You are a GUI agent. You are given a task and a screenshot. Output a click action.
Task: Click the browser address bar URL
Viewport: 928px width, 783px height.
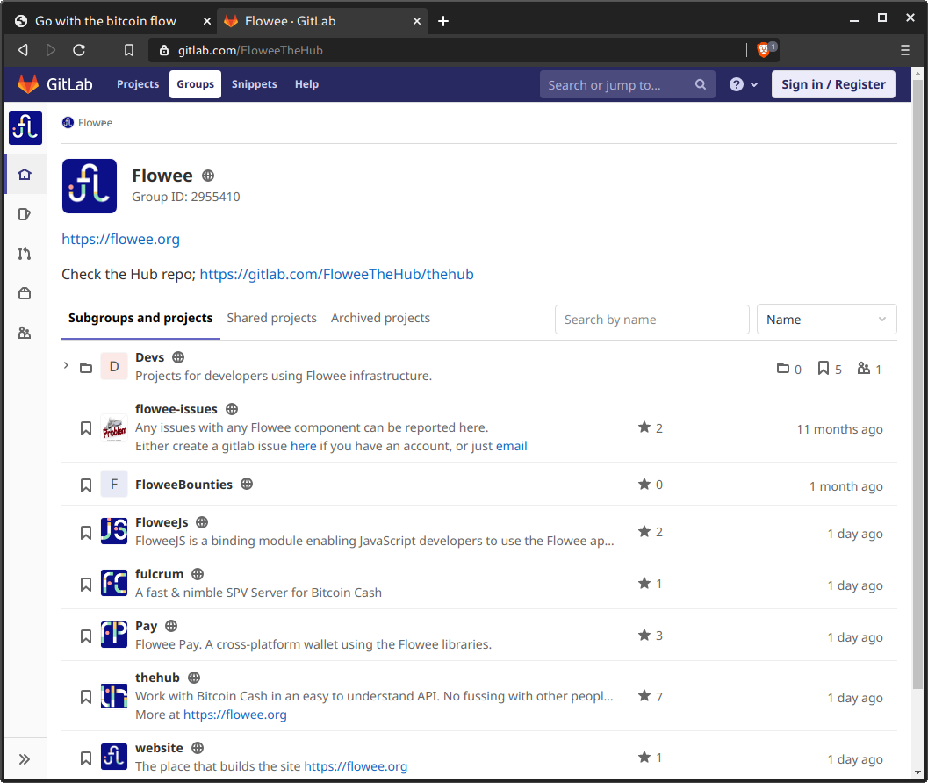pos(250,50)
